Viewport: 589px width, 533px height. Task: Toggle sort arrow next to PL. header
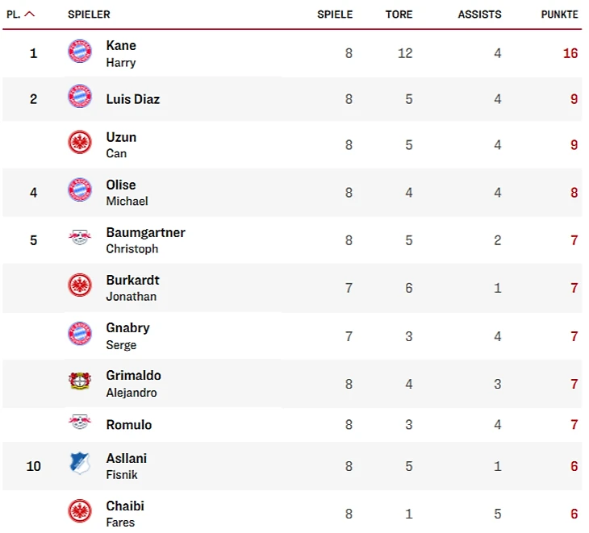pyautogui.click(x=30, y=14)
